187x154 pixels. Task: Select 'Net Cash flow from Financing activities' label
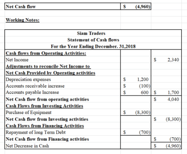(47, 139)
